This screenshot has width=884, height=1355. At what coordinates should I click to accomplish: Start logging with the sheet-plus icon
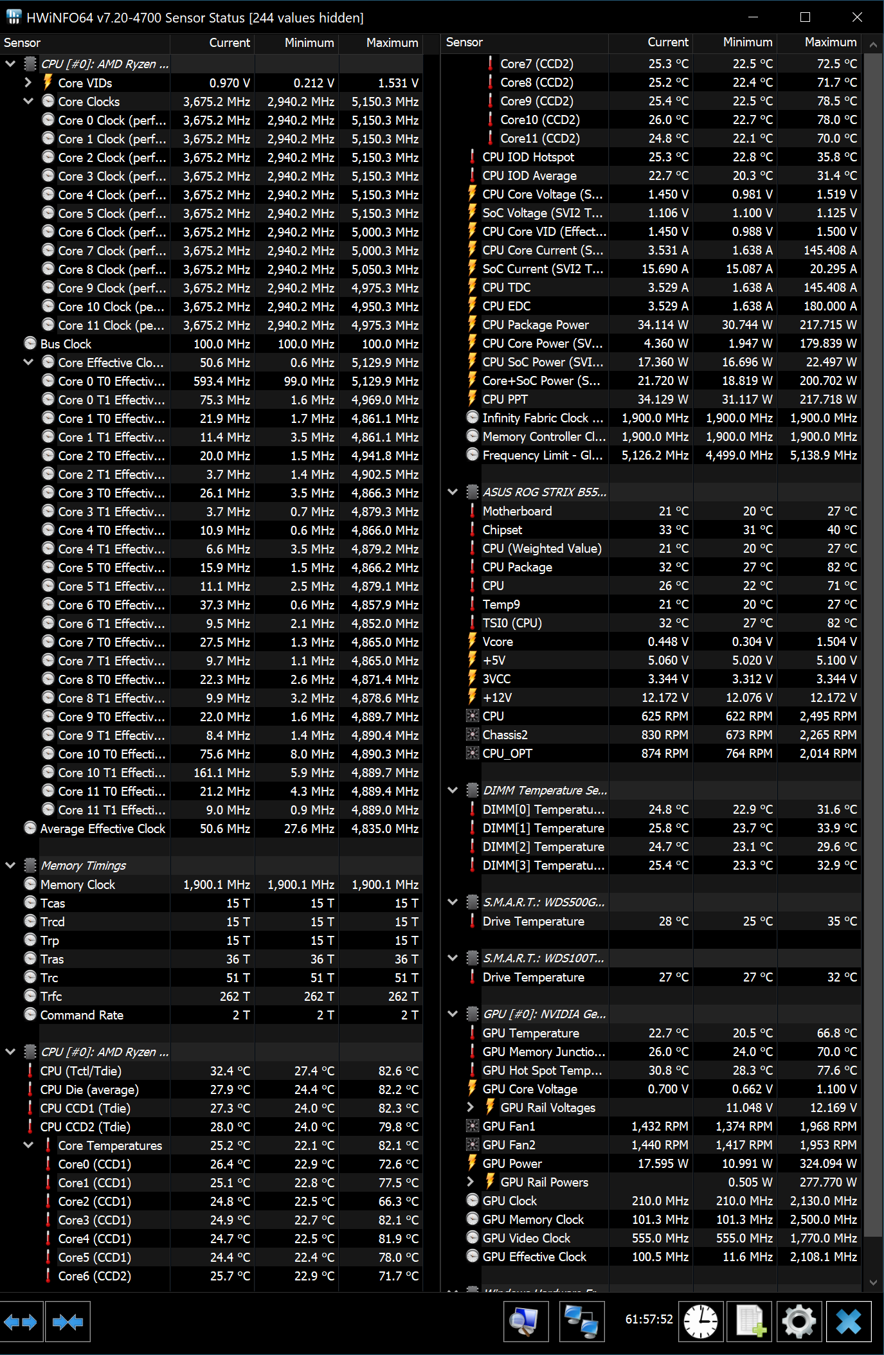pyautogui.click(x=749, y=1322)
